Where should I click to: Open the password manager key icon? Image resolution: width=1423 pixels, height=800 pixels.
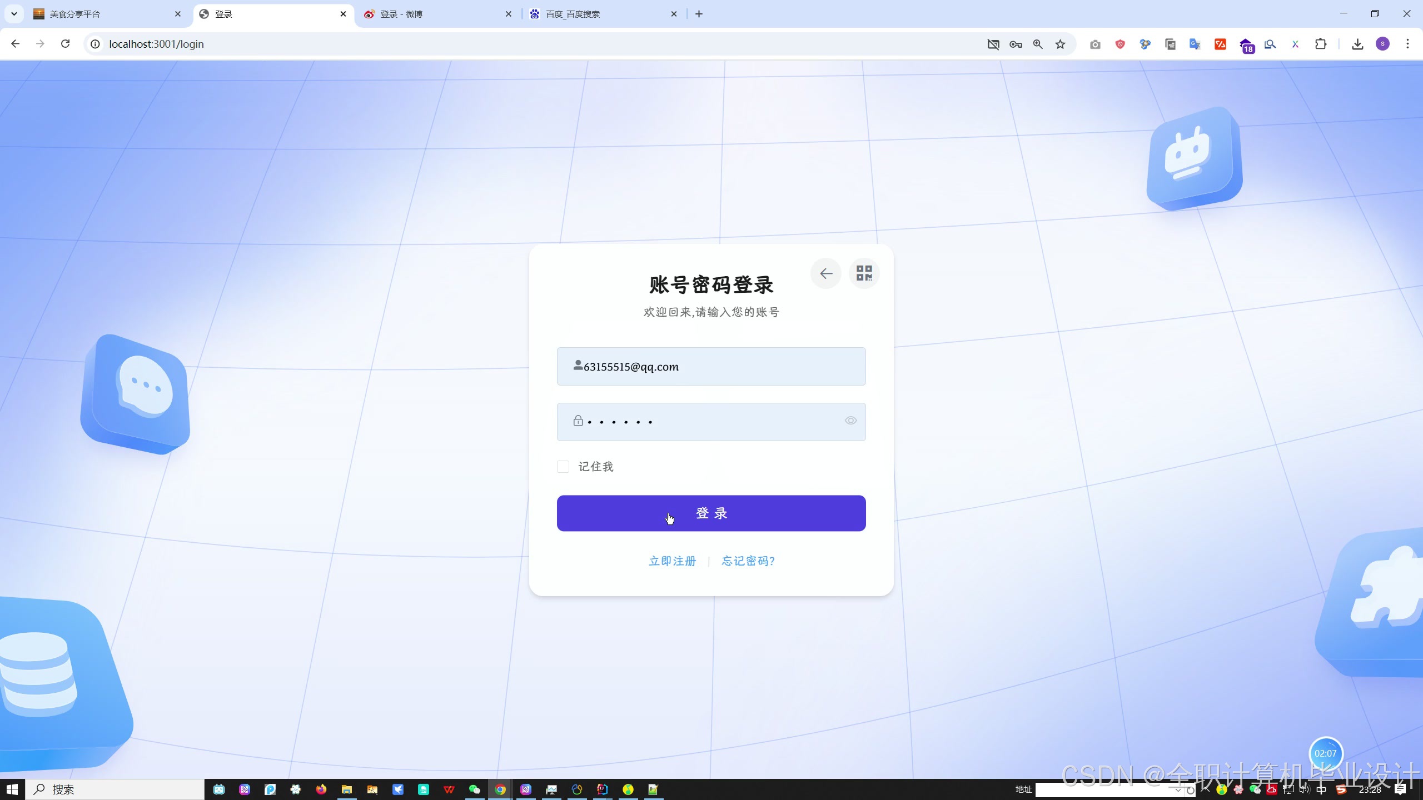point(1016,44)
